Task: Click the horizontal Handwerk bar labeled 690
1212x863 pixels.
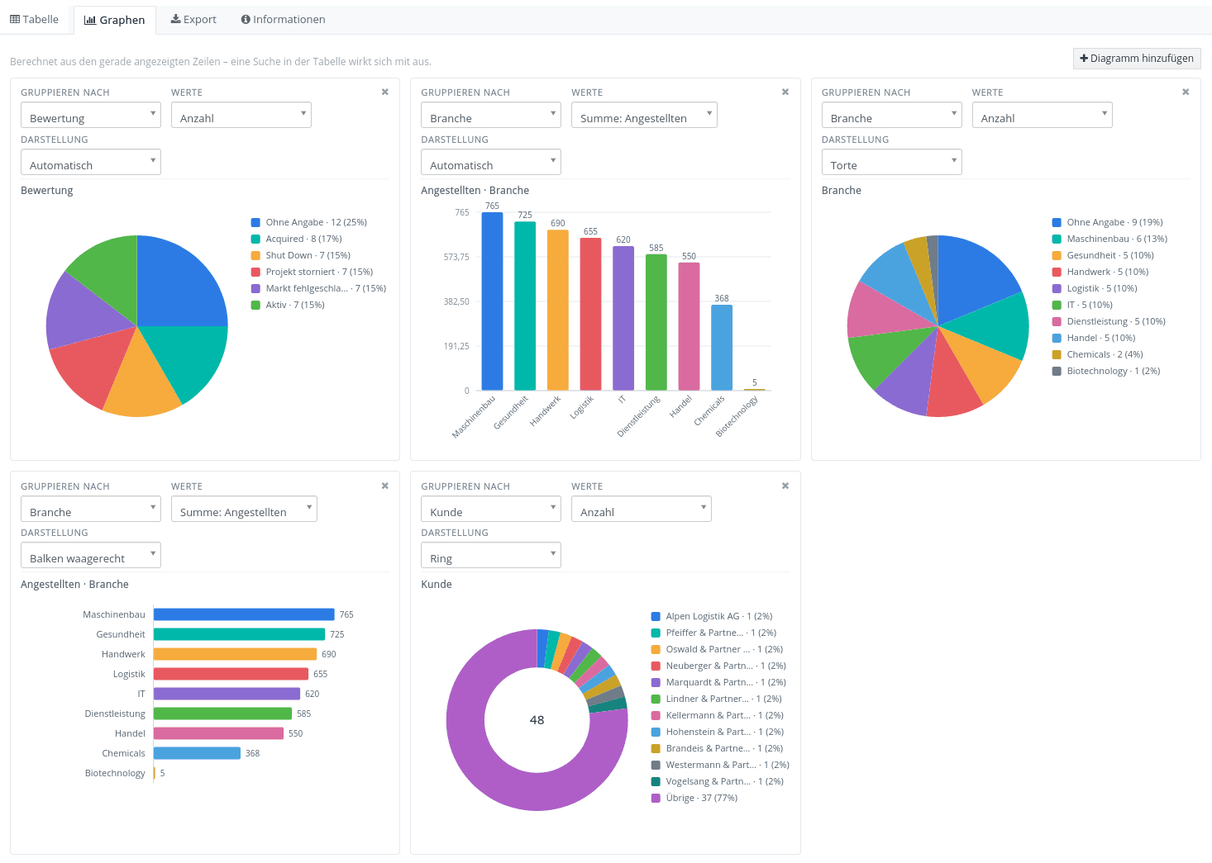Action: coord(235,654)
